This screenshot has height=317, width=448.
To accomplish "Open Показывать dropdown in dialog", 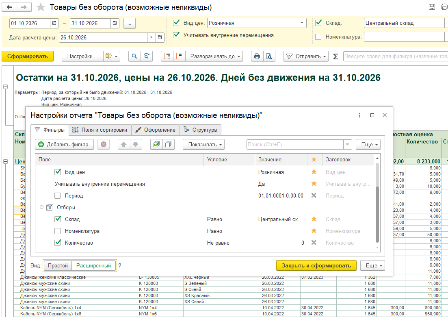I will 204,145.
